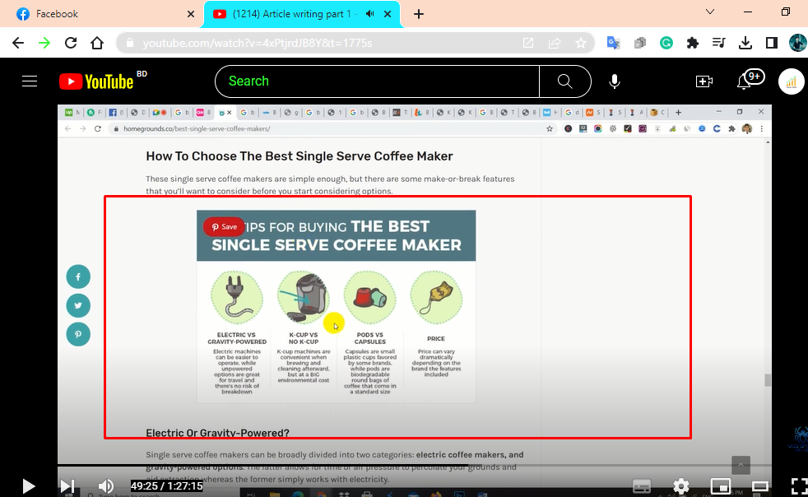This screenshot has width=808, height=497.
Task: Go to the browser home page
Action: pyautogui.click(x=97, y=43)
